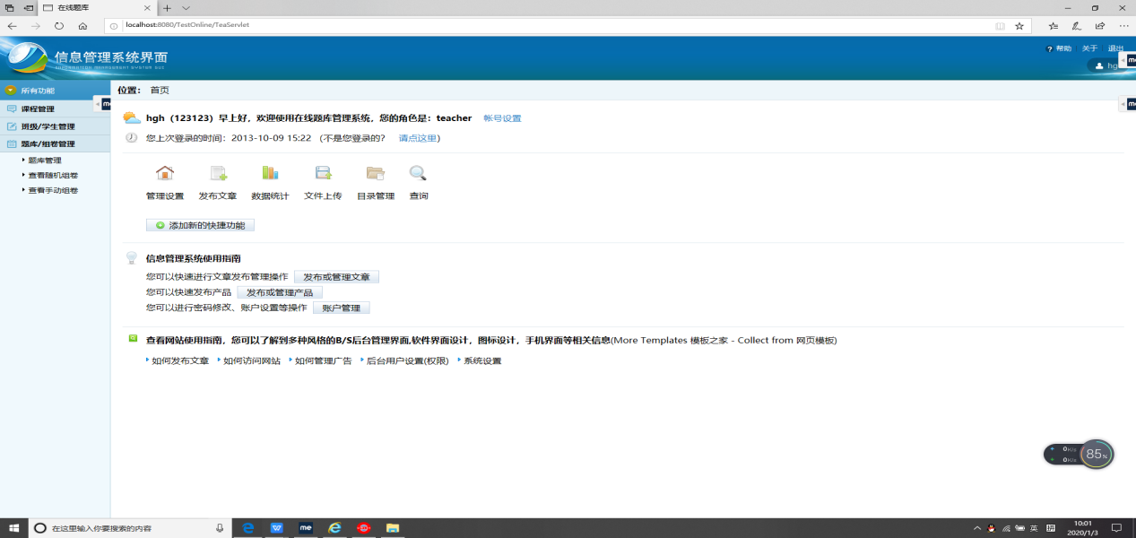Open a new browser tab with plus

[167, 7]
